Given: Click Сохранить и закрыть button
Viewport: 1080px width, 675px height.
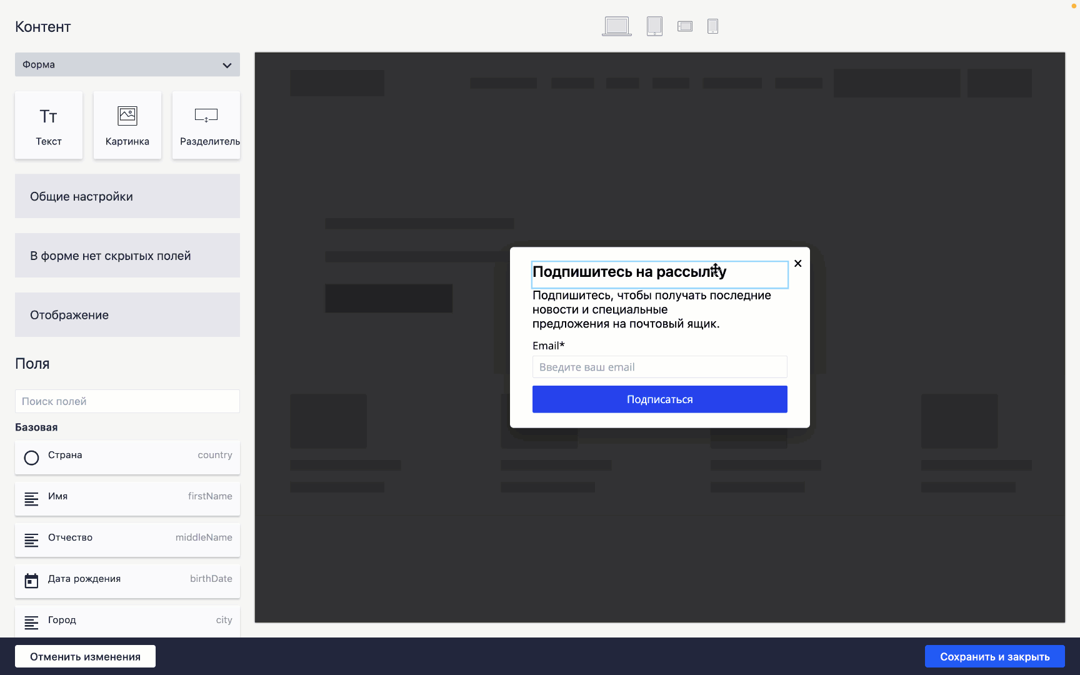Looking at the screenshot, I should pyautogui.click(x=994, y=656).
